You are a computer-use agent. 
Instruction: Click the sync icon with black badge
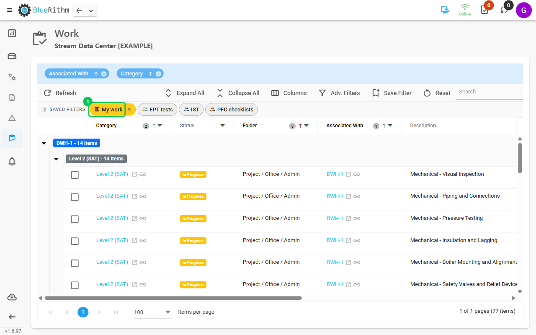(504, 10)
